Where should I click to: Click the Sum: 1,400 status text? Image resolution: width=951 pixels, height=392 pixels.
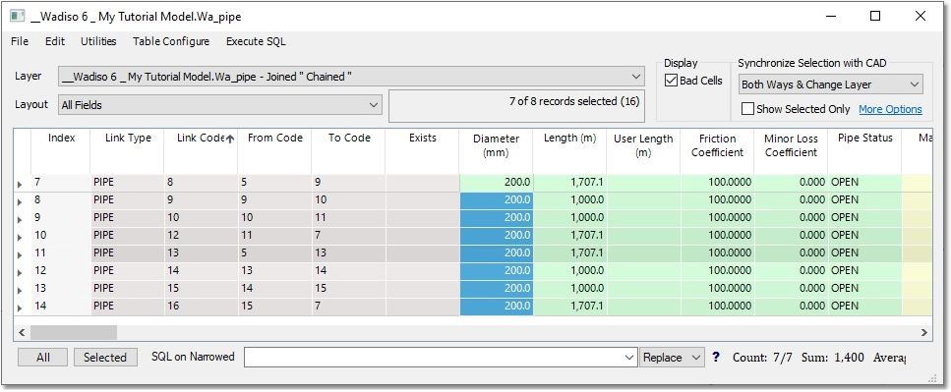point(833,358)
